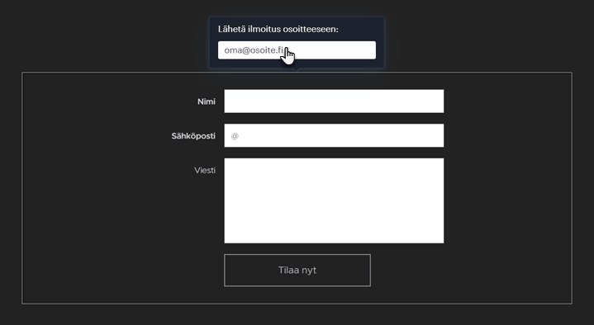Click the Tilaa nyt button

click(297, 270)
